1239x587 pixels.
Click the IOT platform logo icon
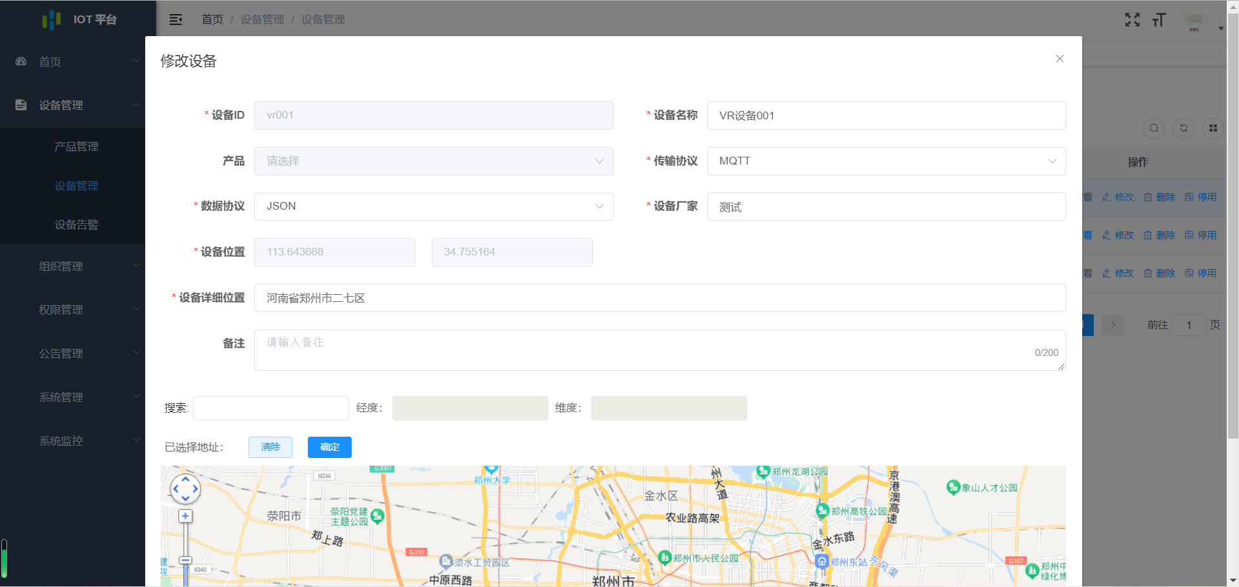(51, 19)
